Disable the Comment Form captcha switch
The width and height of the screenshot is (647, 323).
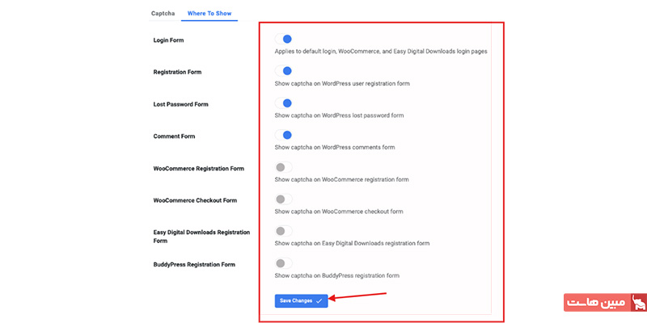(x=284, y=135)
